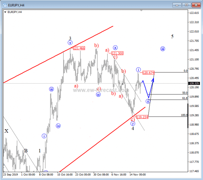Select the 61.8 Fibonacci retracement level
203x180 pixels.
point(184,98)
